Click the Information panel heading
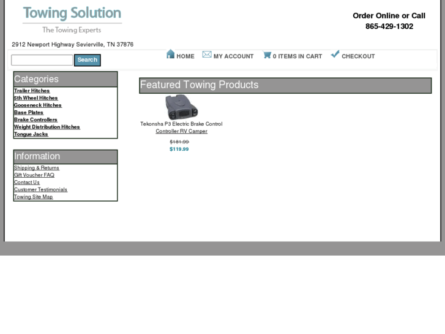Screen dimensions: 445x334 (x=65, y=157)
